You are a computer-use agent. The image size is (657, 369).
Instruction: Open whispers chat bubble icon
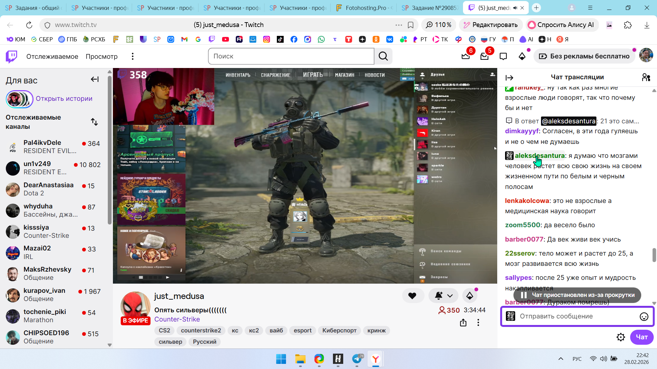(503, 56)
